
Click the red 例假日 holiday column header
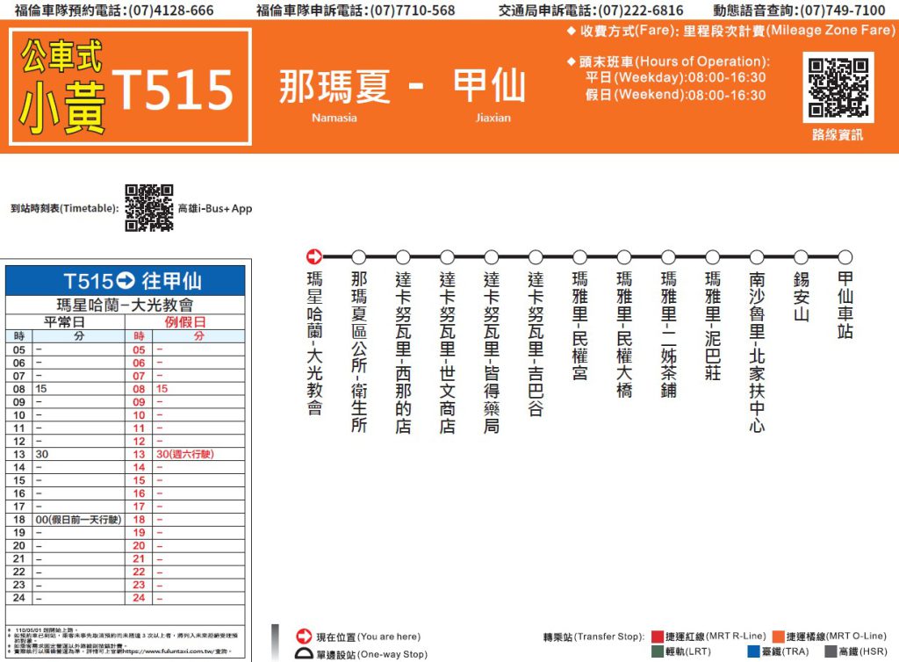pyautogui.click(x=184, y=322)
